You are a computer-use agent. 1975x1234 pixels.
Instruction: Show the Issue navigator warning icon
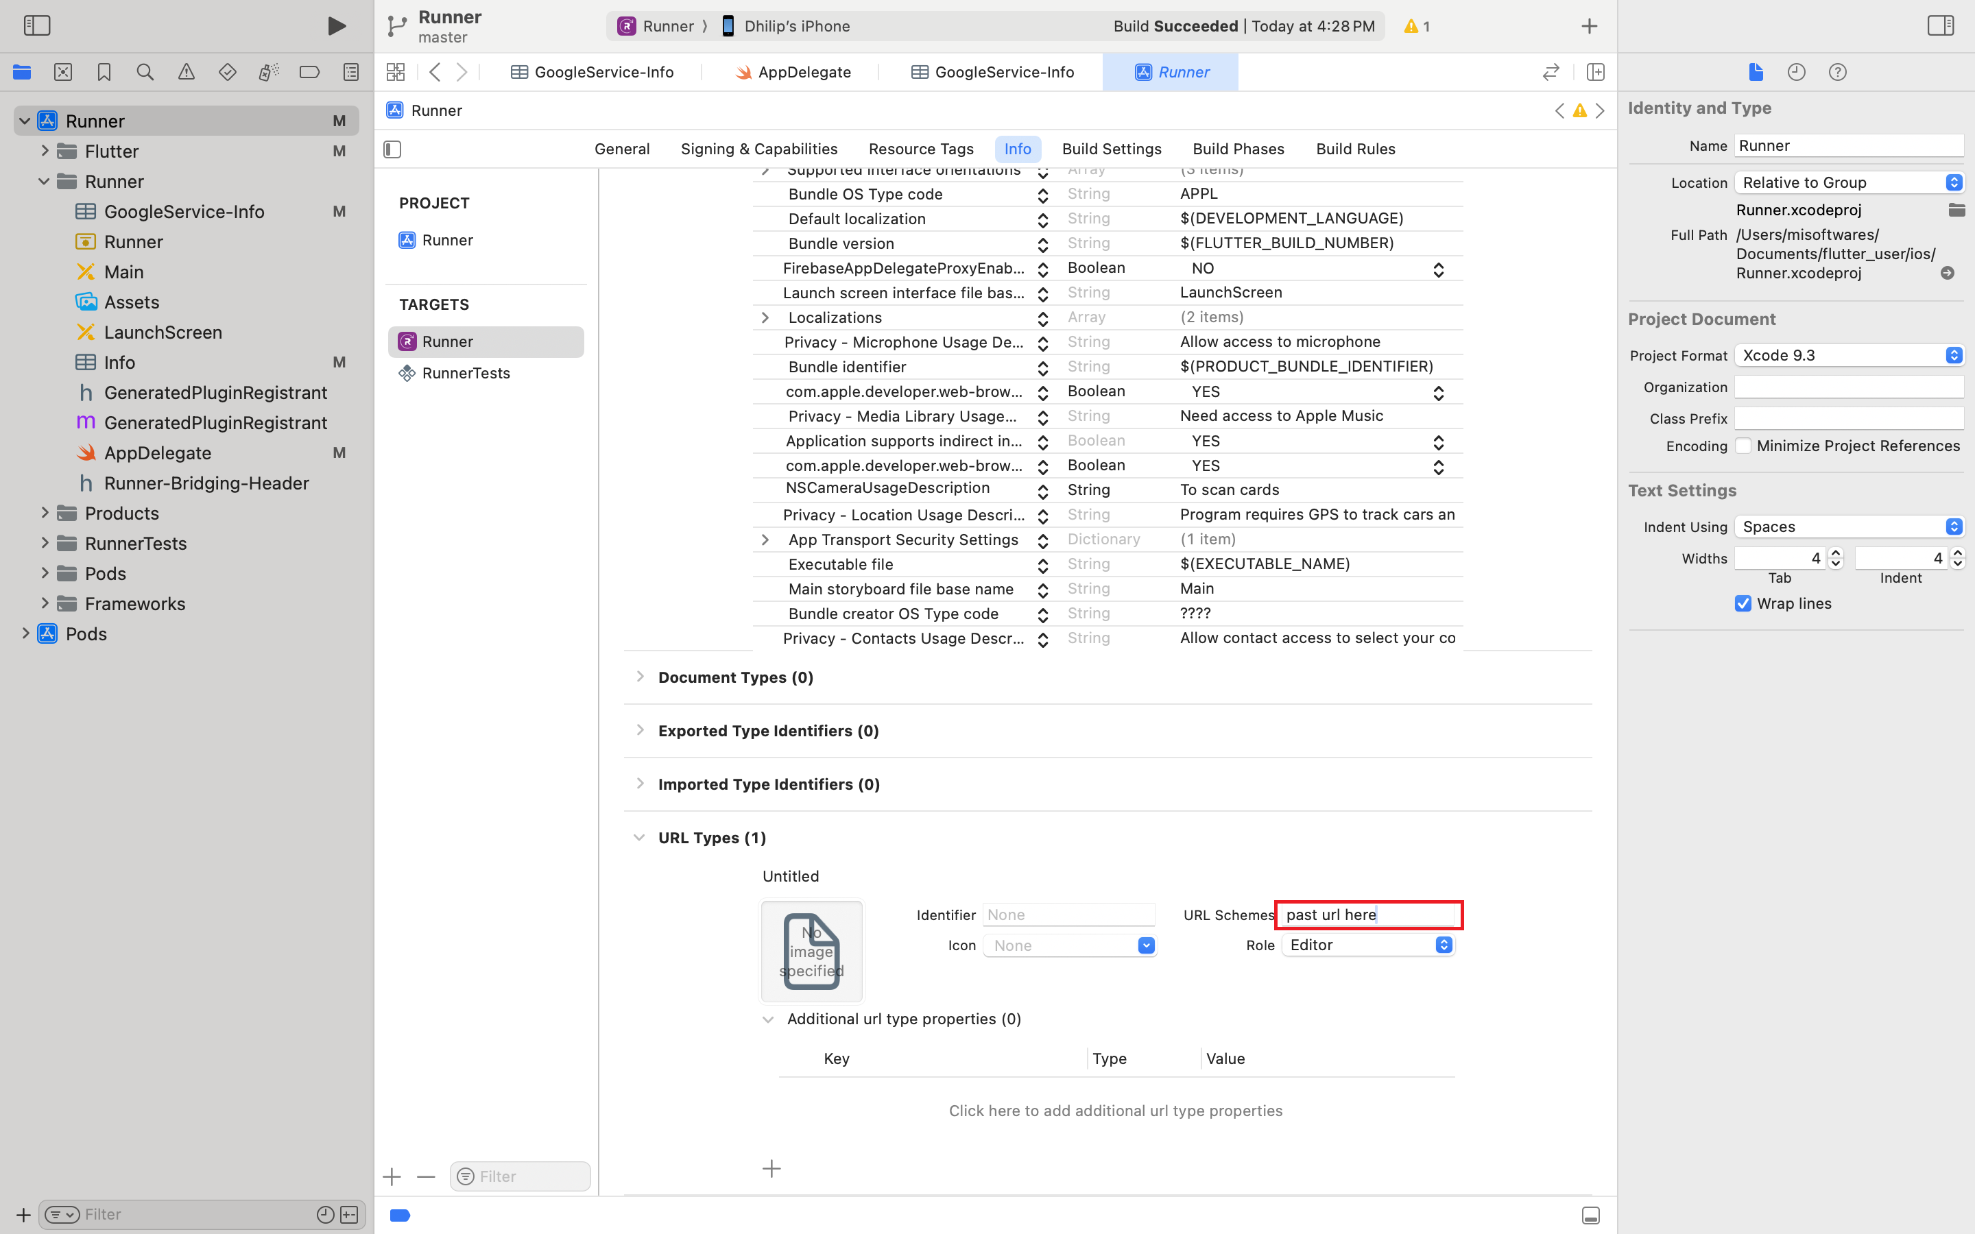coord(186,72)
